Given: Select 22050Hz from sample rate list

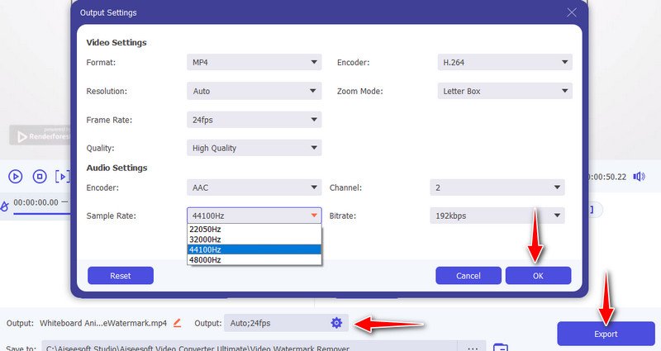Looking at the screenshot, I should pos(254,228).
